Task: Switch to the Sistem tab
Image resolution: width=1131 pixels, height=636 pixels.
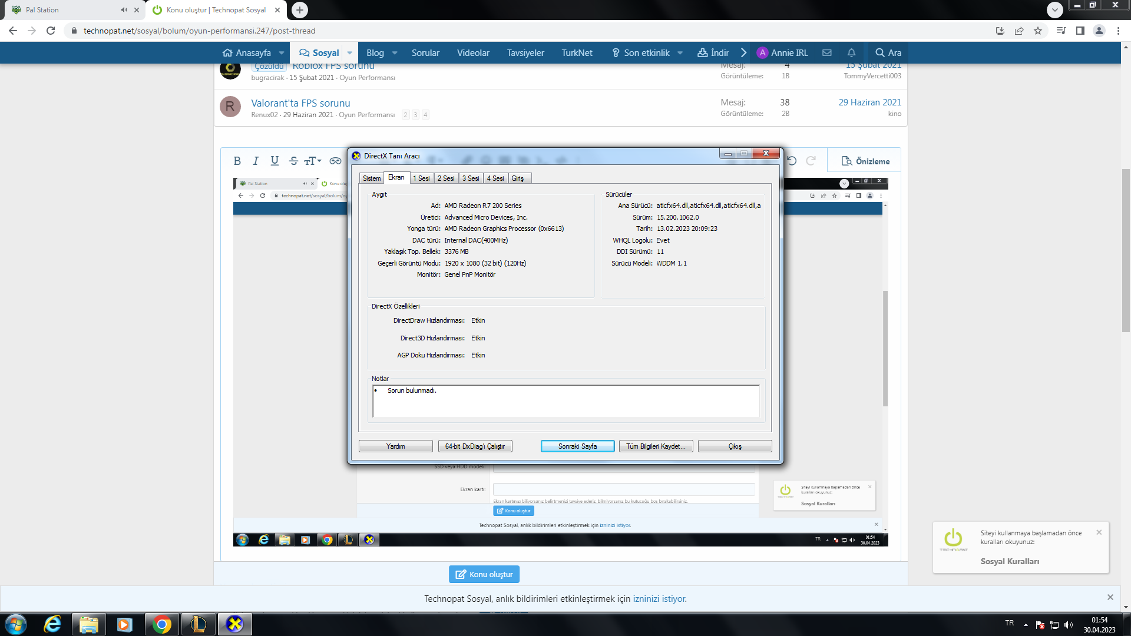Action: [371, 178]
